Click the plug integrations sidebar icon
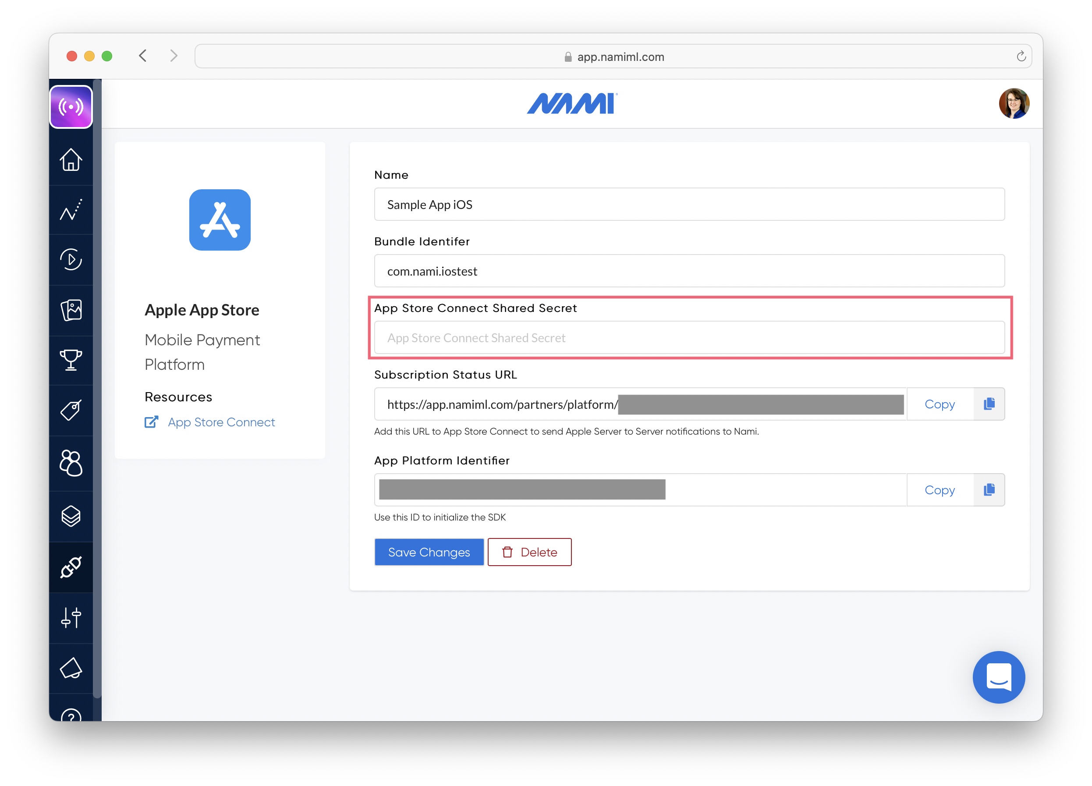The image size is (1092, 786). [x=71, y=567]
